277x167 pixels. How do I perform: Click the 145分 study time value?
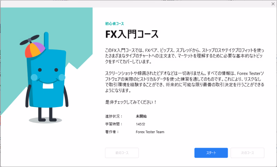click(141, 124)
